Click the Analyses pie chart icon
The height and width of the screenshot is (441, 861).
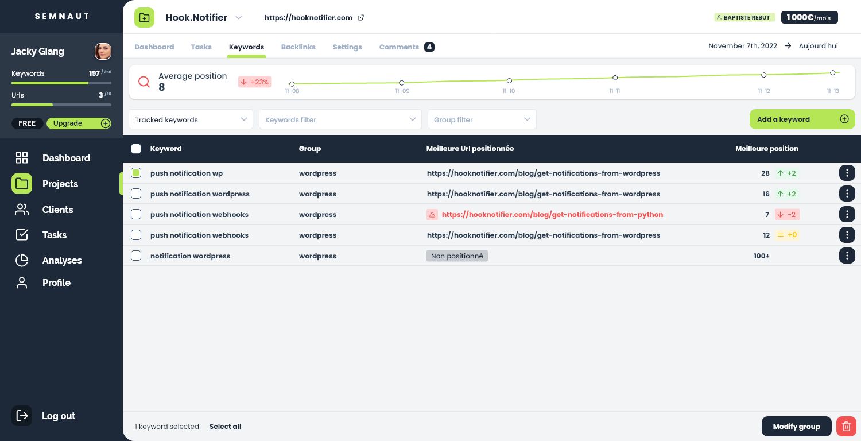[x=22, y=260]
